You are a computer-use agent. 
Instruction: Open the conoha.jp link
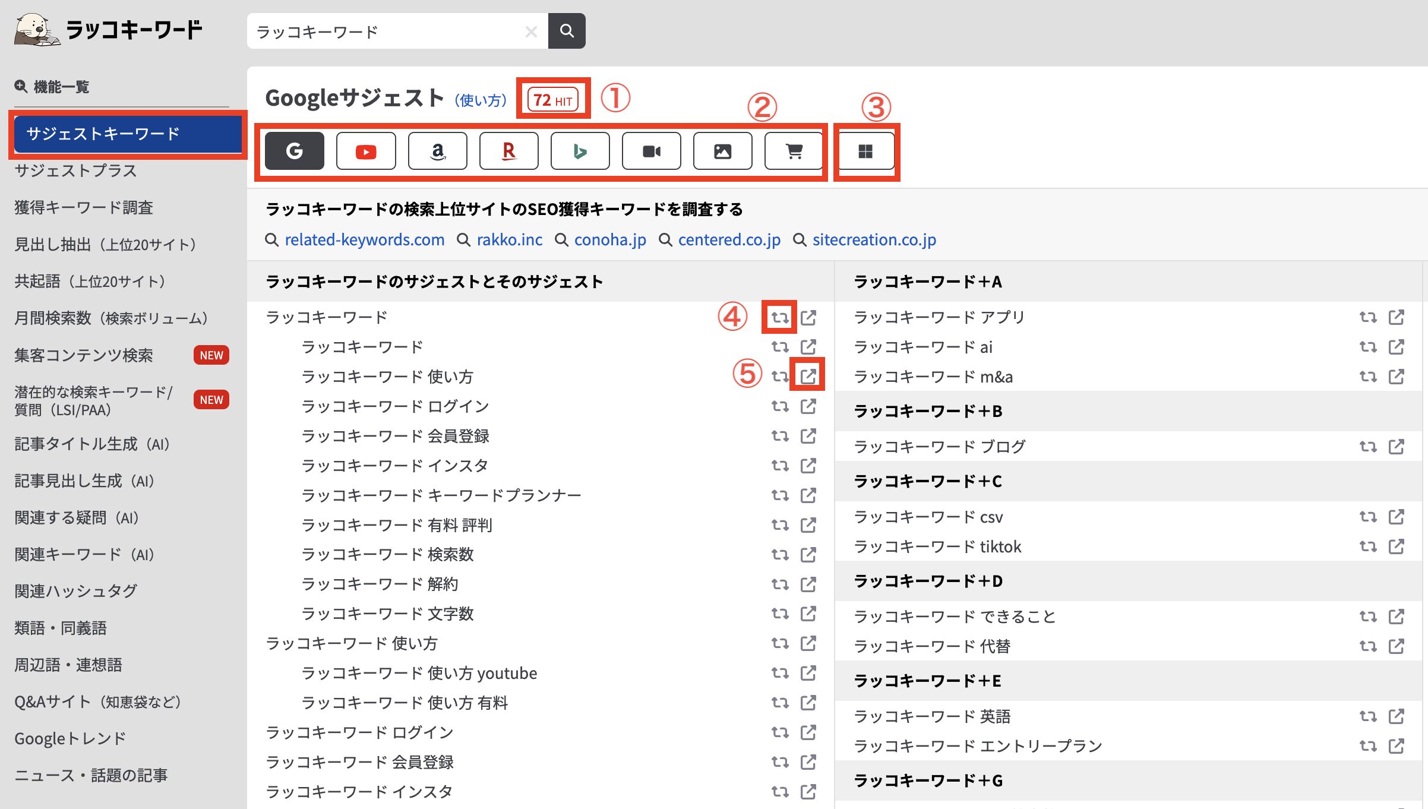[610, 240]
